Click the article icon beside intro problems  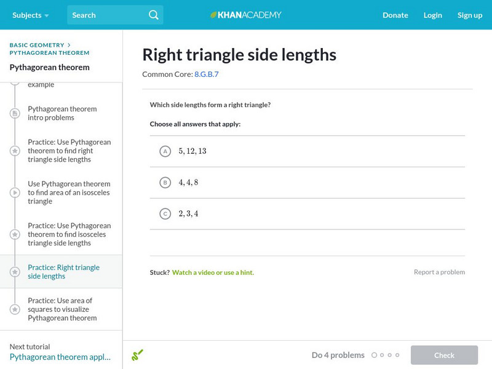[x=15, y=114]
